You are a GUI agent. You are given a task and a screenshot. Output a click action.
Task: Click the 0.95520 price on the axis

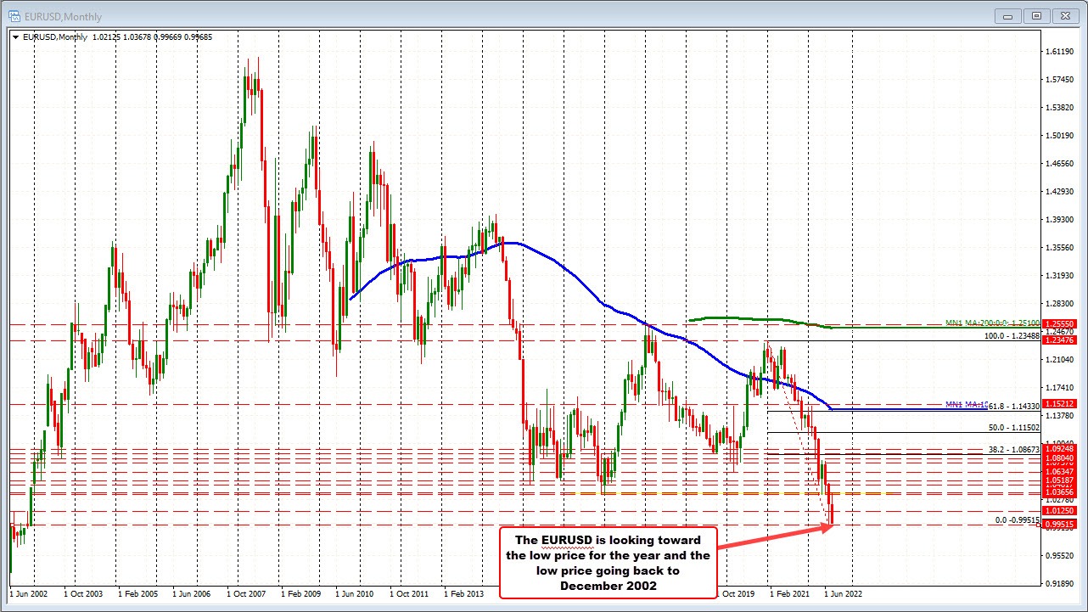pos(1060,556)
